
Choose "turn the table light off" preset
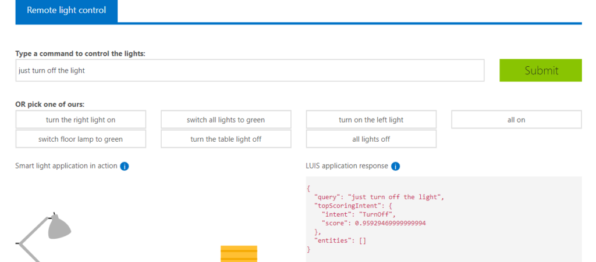(226, 139)
